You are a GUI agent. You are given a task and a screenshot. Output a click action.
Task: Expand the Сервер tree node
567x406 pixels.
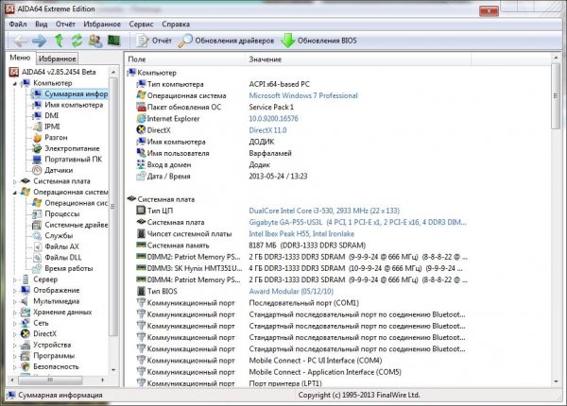pyautogui.click(x=15, y=279)
